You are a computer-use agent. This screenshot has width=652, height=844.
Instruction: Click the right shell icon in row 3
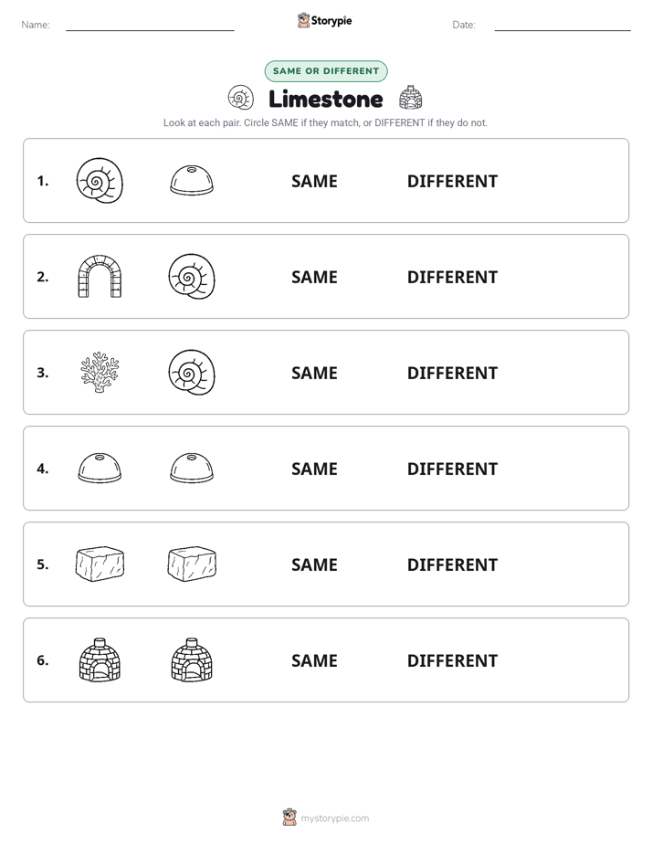pyautogui.click(x=192, y=373)
